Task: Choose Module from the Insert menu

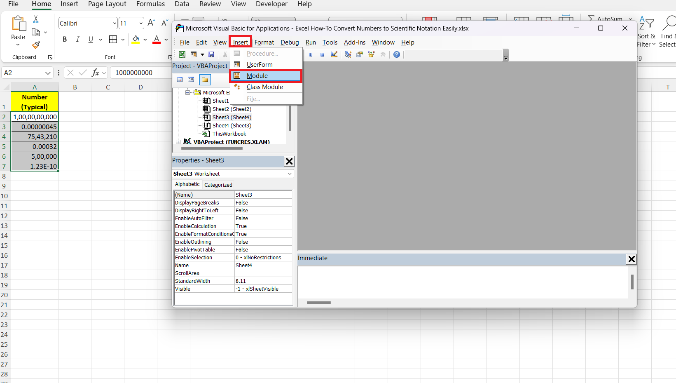Action: 266,76
